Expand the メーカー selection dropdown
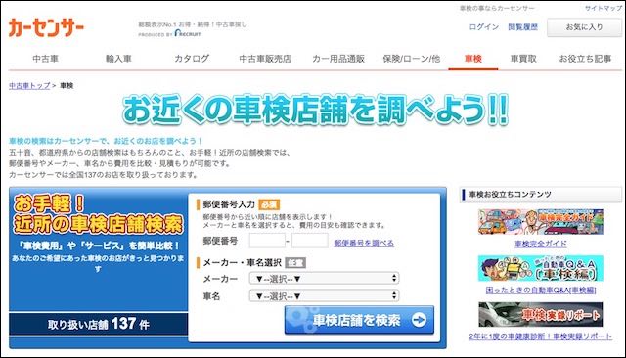The image size is (626, 358). click(x=324, y=278)
